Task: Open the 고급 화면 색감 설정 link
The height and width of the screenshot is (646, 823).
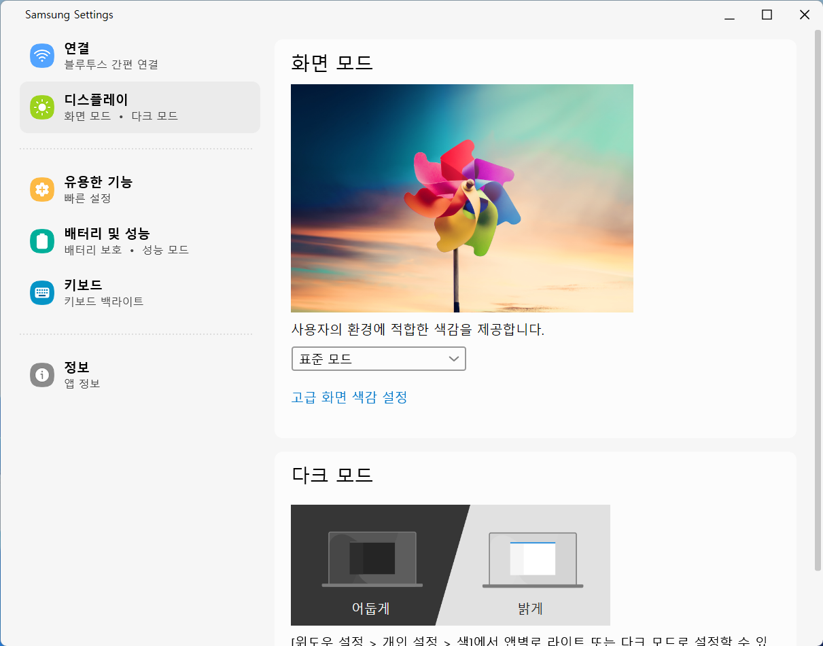Action: 349,397
